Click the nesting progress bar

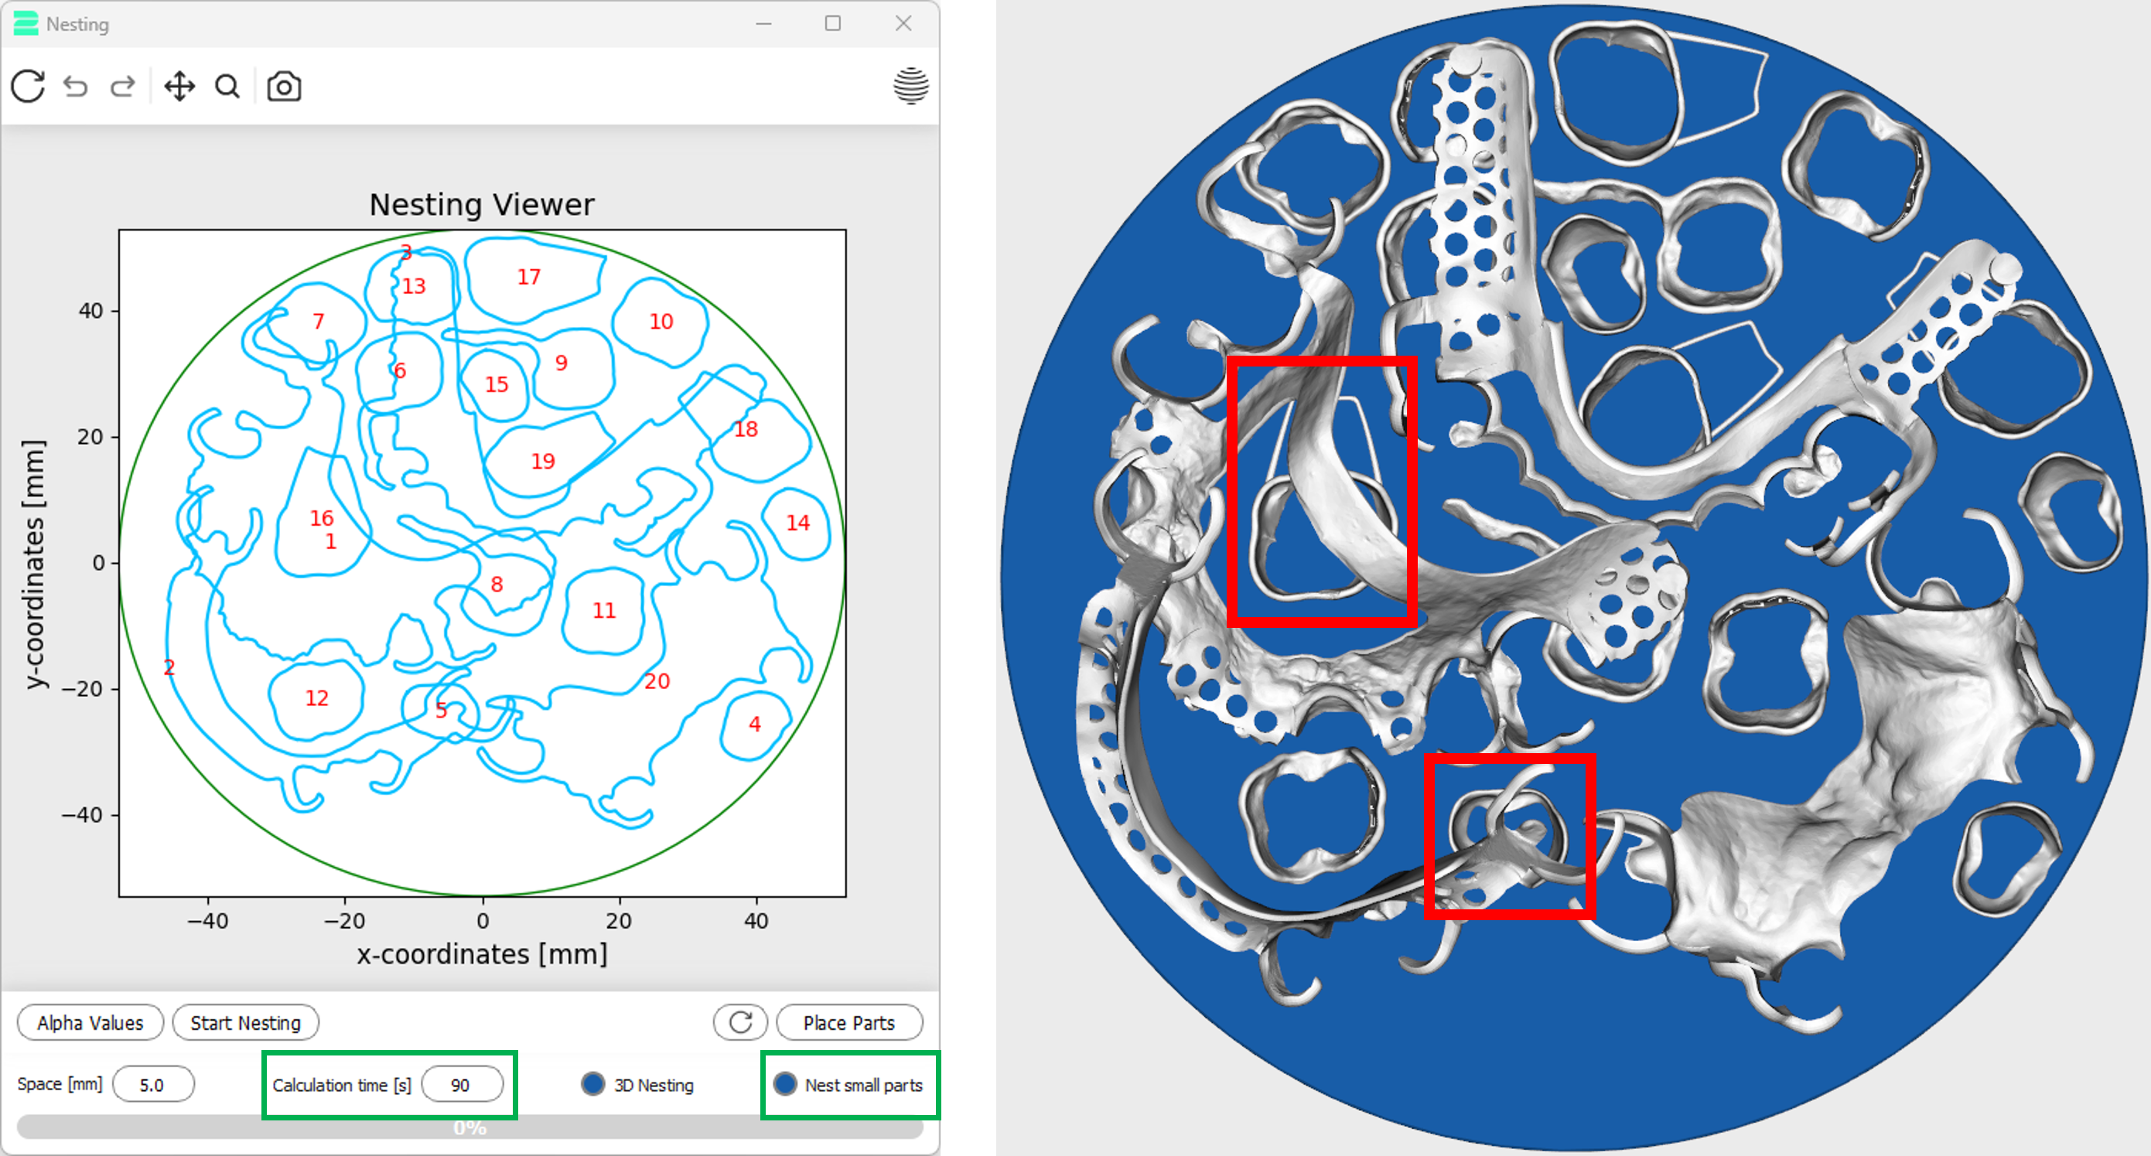[x=469, y=1127]
